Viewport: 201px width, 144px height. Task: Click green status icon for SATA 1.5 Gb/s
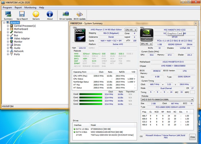click(x=74, y=129)
